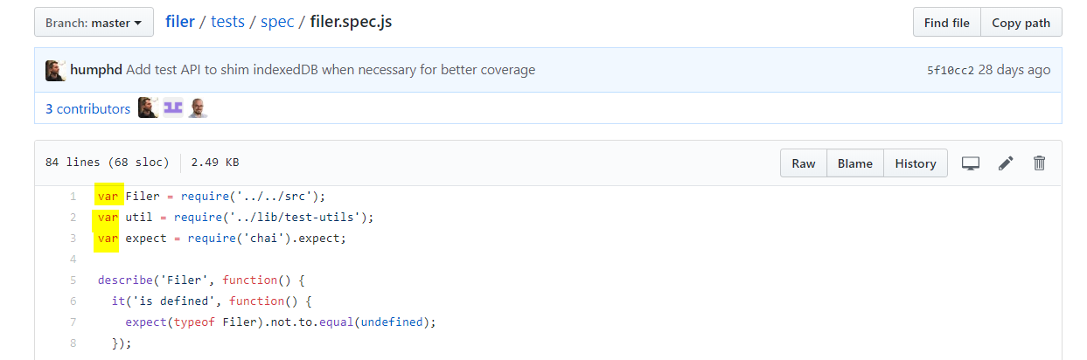Open file in GitHub Desktop monitor icon

pyautogui.click(x=970, y=163)
